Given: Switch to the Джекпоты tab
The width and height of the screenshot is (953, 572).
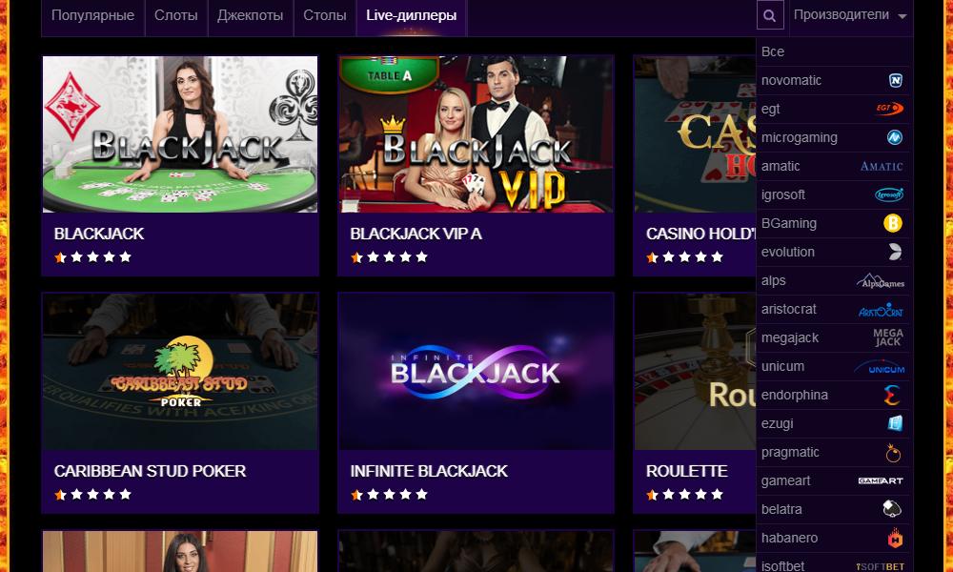Looking at the screenshot, I should pos(251,15).
